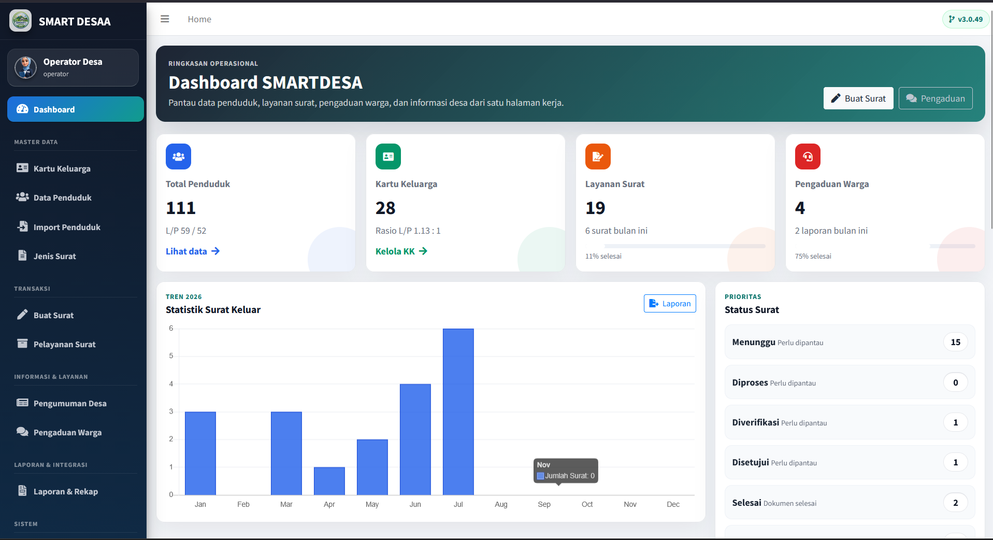Click the Jenis Surat document icon
Viewport: 993px width, 540px height.
[x=22, y=255]
